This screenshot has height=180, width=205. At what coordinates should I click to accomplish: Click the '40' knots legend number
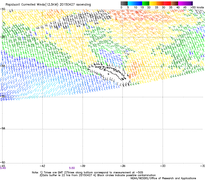178,7
